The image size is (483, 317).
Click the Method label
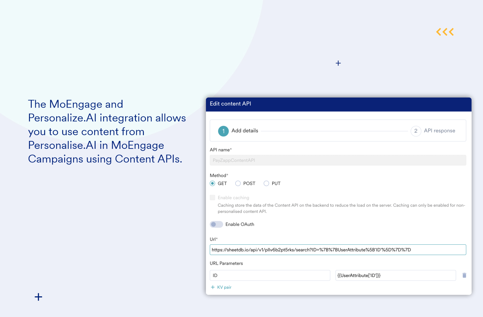click(219, 175)
